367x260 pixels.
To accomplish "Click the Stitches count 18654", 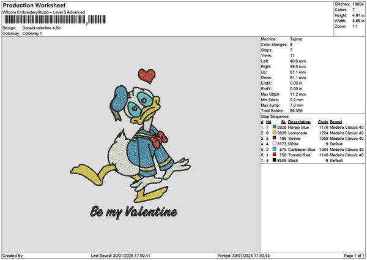I will coord(358,4).
